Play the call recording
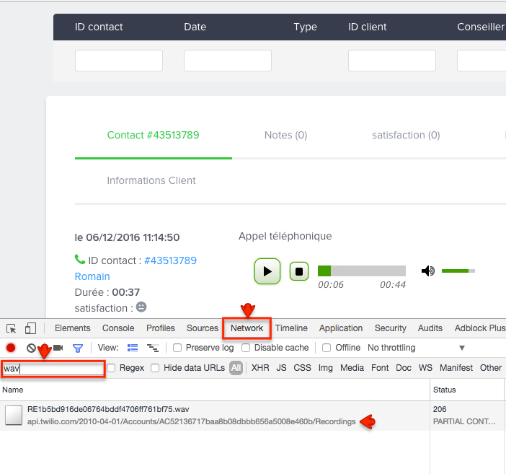Viewport: 506px width, 474px height. click(267, 271)
